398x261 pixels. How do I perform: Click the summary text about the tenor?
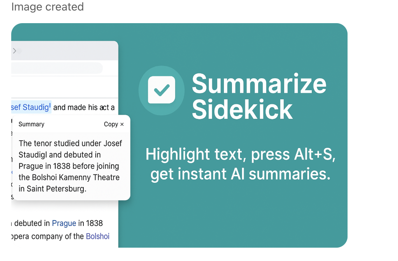70,166
